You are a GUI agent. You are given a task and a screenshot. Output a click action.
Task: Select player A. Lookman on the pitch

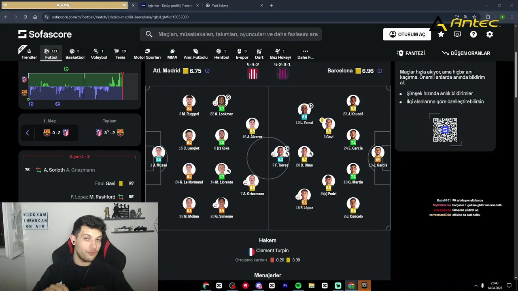point(221,105)
